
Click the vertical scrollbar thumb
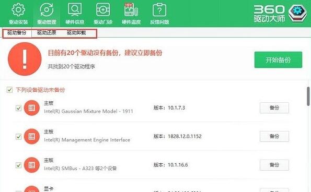click(x=308, y=96)
